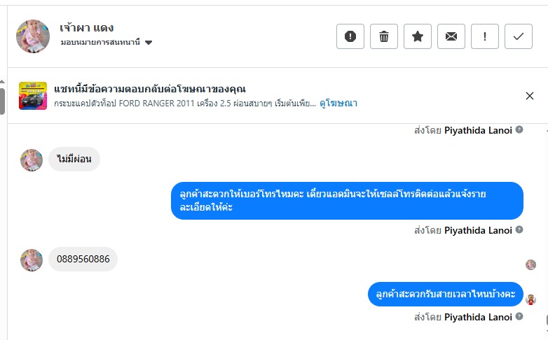Screen dimensions: 548x340
Task: Mark conversation as spam with octagon icon
Action: point(350,36)
